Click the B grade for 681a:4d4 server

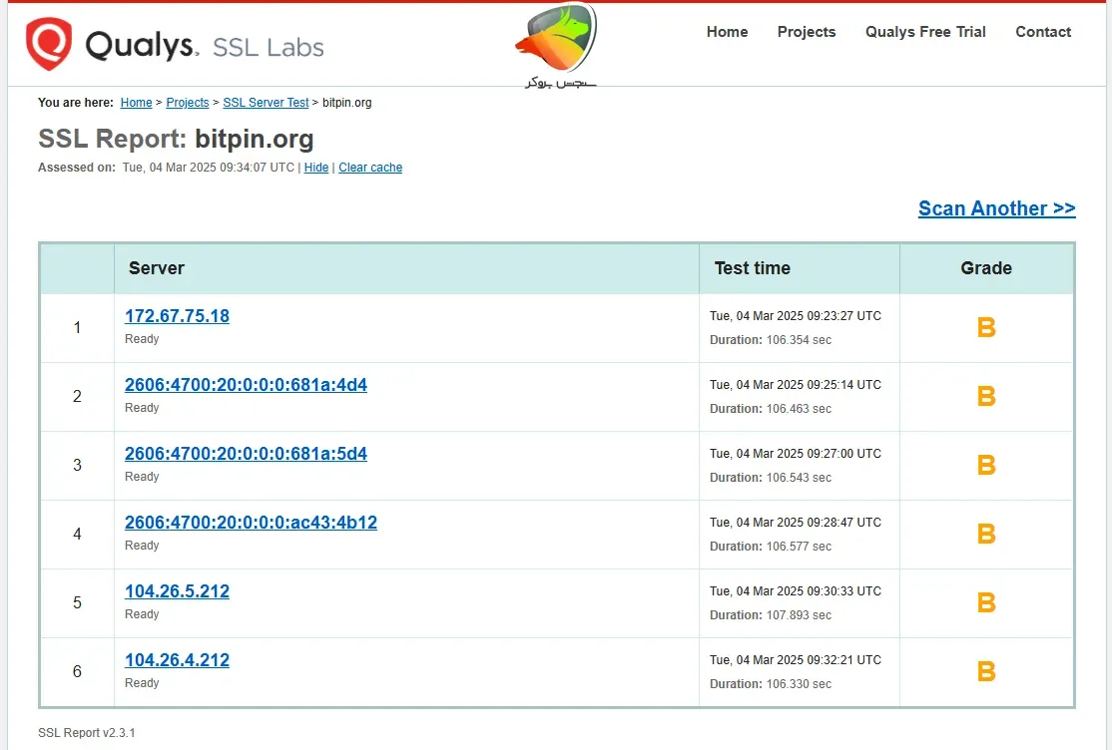(986, 396)
